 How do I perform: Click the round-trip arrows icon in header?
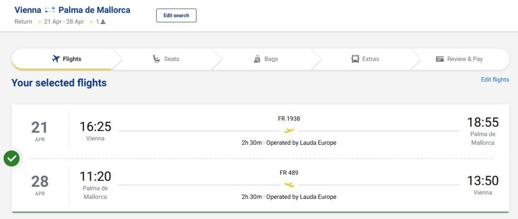click(x=50, y=10)
